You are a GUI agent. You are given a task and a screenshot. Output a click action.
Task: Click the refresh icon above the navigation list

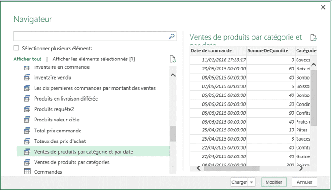pos(172,59)
